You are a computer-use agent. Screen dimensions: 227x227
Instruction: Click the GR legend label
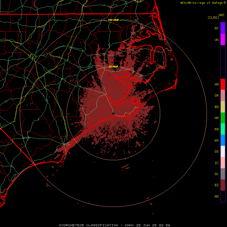coord(216,96)
